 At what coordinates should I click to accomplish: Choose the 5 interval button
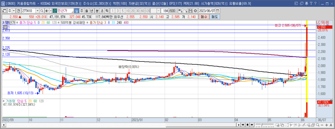point(123,11)
